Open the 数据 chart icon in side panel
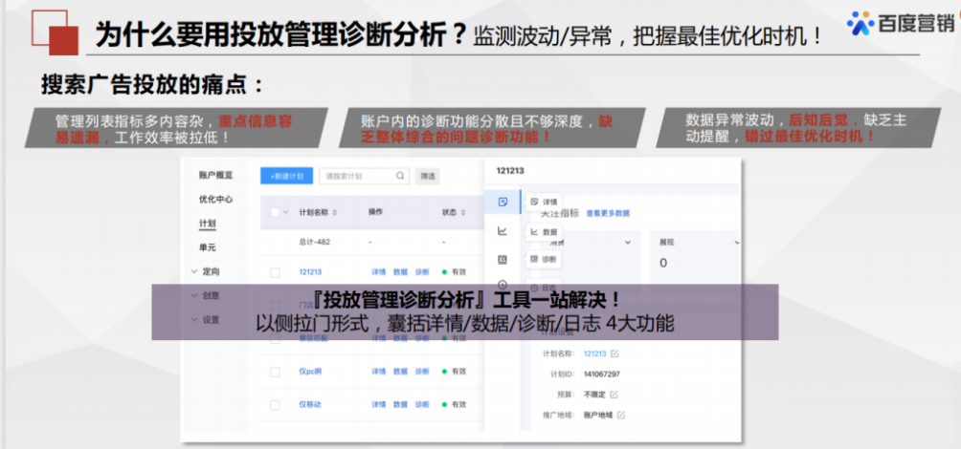This screenshot has height=449, width=961. (x=503, y=230)
